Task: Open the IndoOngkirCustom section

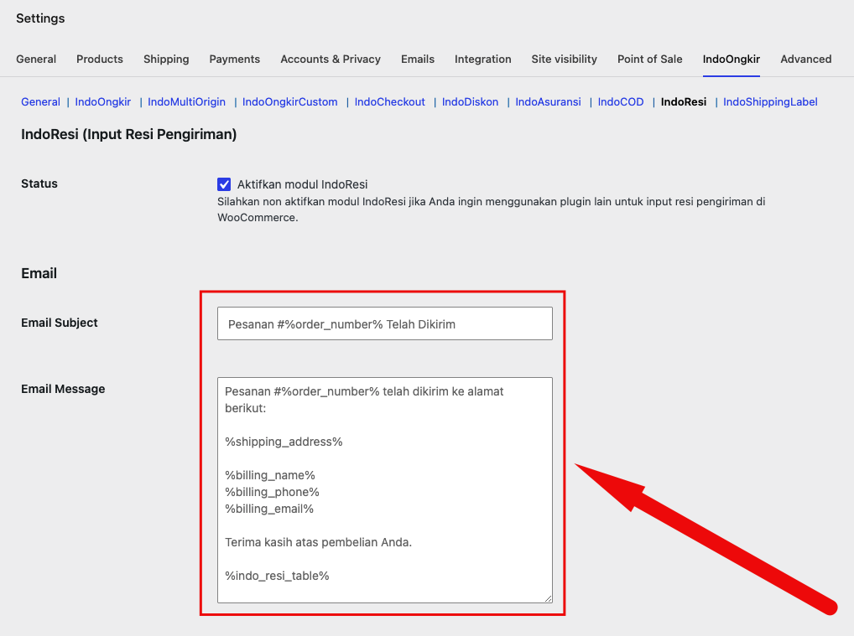Action: pyautogui.click(x=289, y=101)
